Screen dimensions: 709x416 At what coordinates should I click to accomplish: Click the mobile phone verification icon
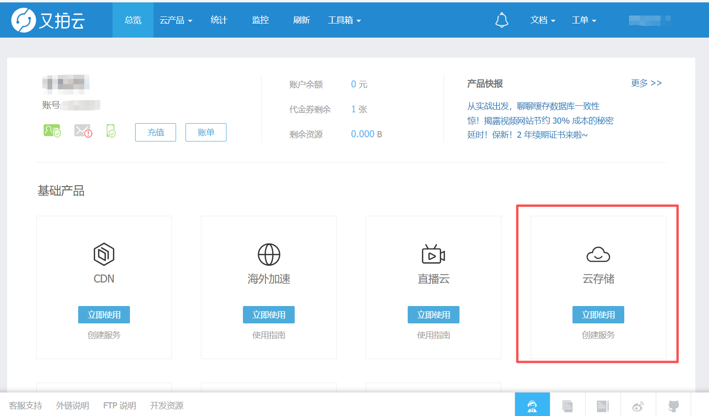111,131
